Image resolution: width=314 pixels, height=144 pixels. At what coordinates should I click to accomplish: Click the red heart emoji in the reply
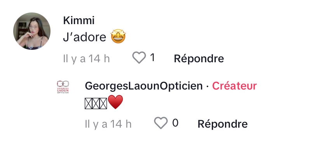tap(115, 102)
